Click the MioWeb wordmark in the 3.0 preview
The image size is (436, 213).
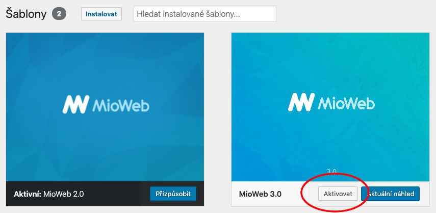click(x=346, y=103)
